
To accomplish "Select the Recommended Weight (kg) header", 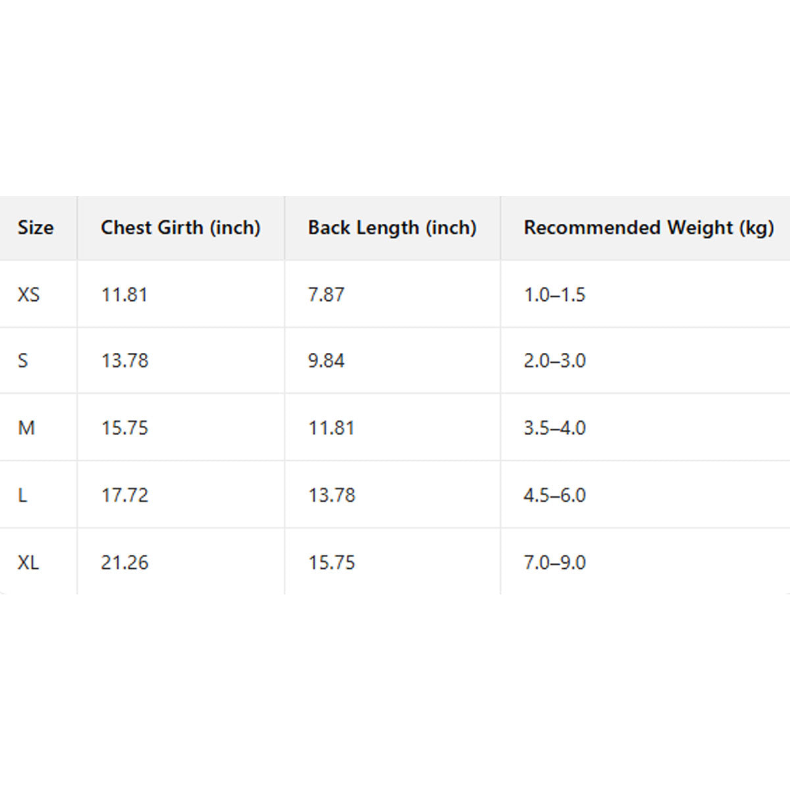I will 648,228.
